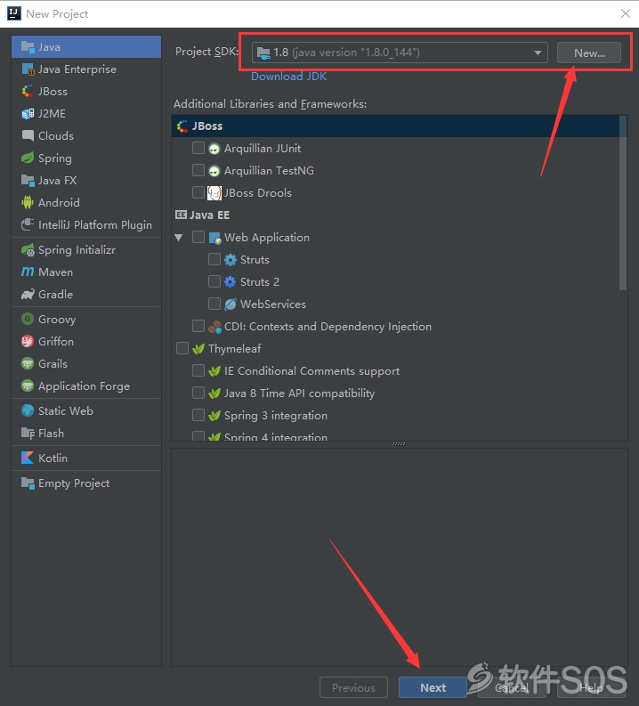Pick the Grails icon
Viewport: 639px width, 706px height.
pos(28,363)
